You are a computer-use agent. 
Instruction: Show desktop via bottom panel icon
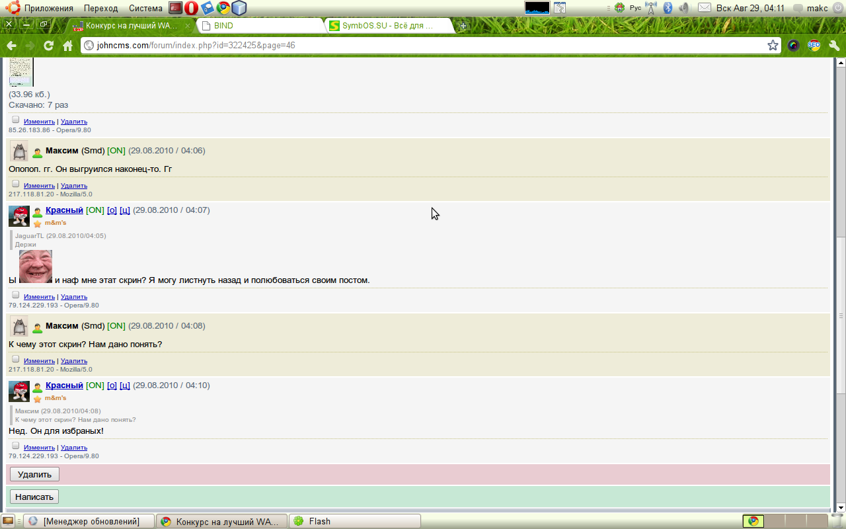click(x=8, y=521)
